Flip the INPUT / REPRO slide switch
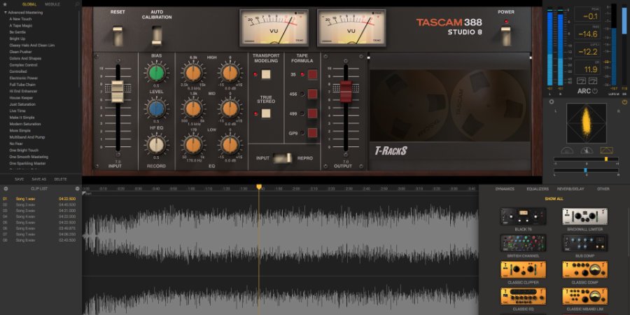630x315 pixels. [283, 158]
